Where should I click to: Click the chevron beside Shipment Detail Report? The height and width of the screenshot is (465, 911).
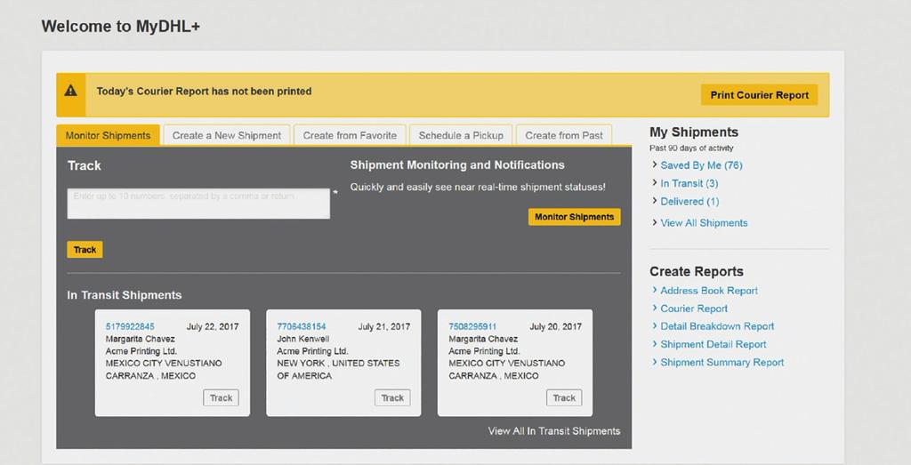[655, 344]
